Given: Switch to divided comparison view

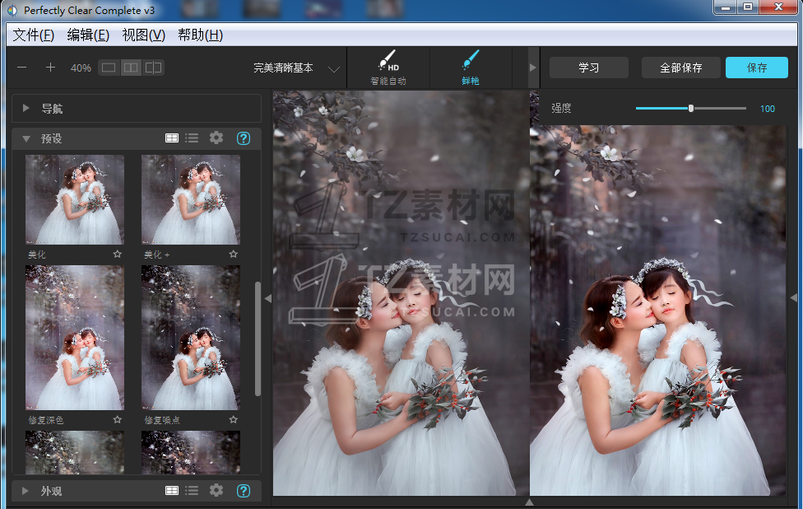Looking at the screenshot, I should 153,68.
